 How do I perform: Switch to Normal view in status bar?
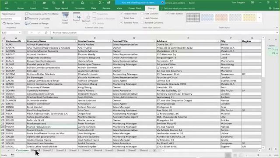point(228,155)
